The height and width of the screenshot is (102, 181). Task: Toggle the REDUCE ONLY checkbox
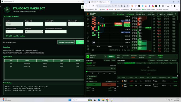click(88, 76)
